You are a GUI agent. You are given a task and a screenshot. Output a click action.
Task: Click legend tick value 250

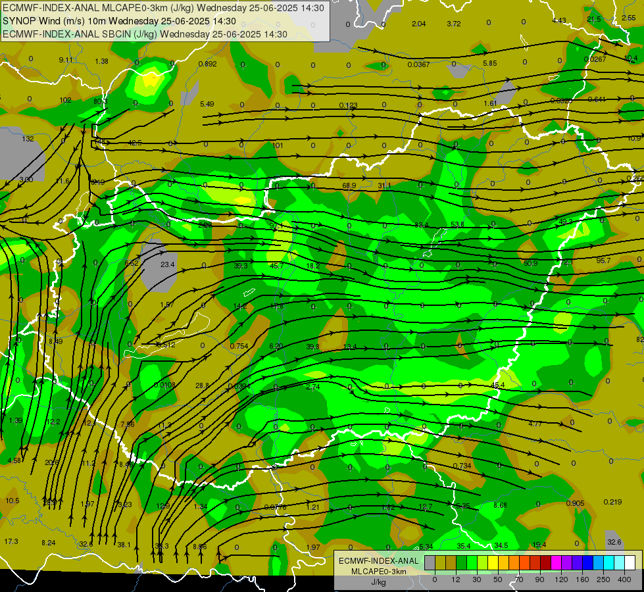tap(603, 580)
